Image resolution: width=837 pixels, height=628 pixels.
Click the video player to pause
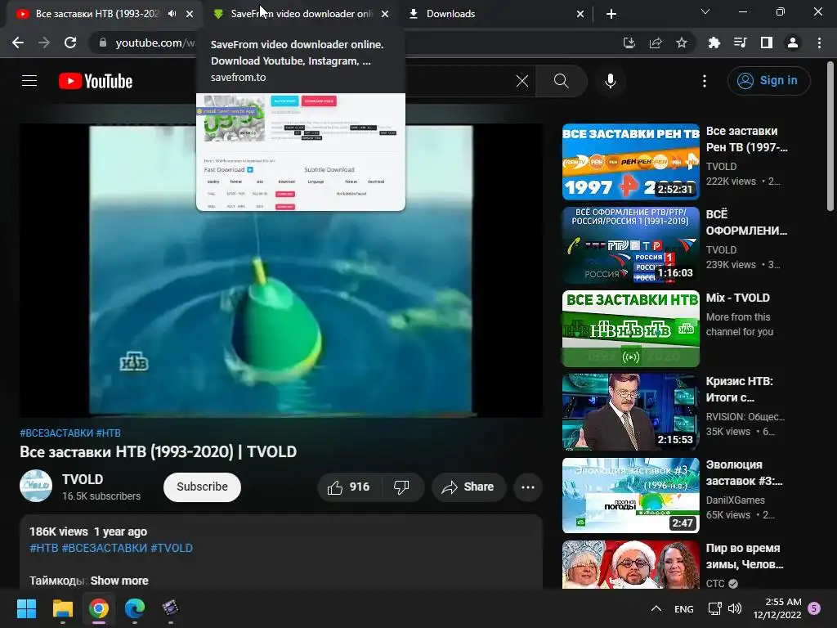[281, 270]
